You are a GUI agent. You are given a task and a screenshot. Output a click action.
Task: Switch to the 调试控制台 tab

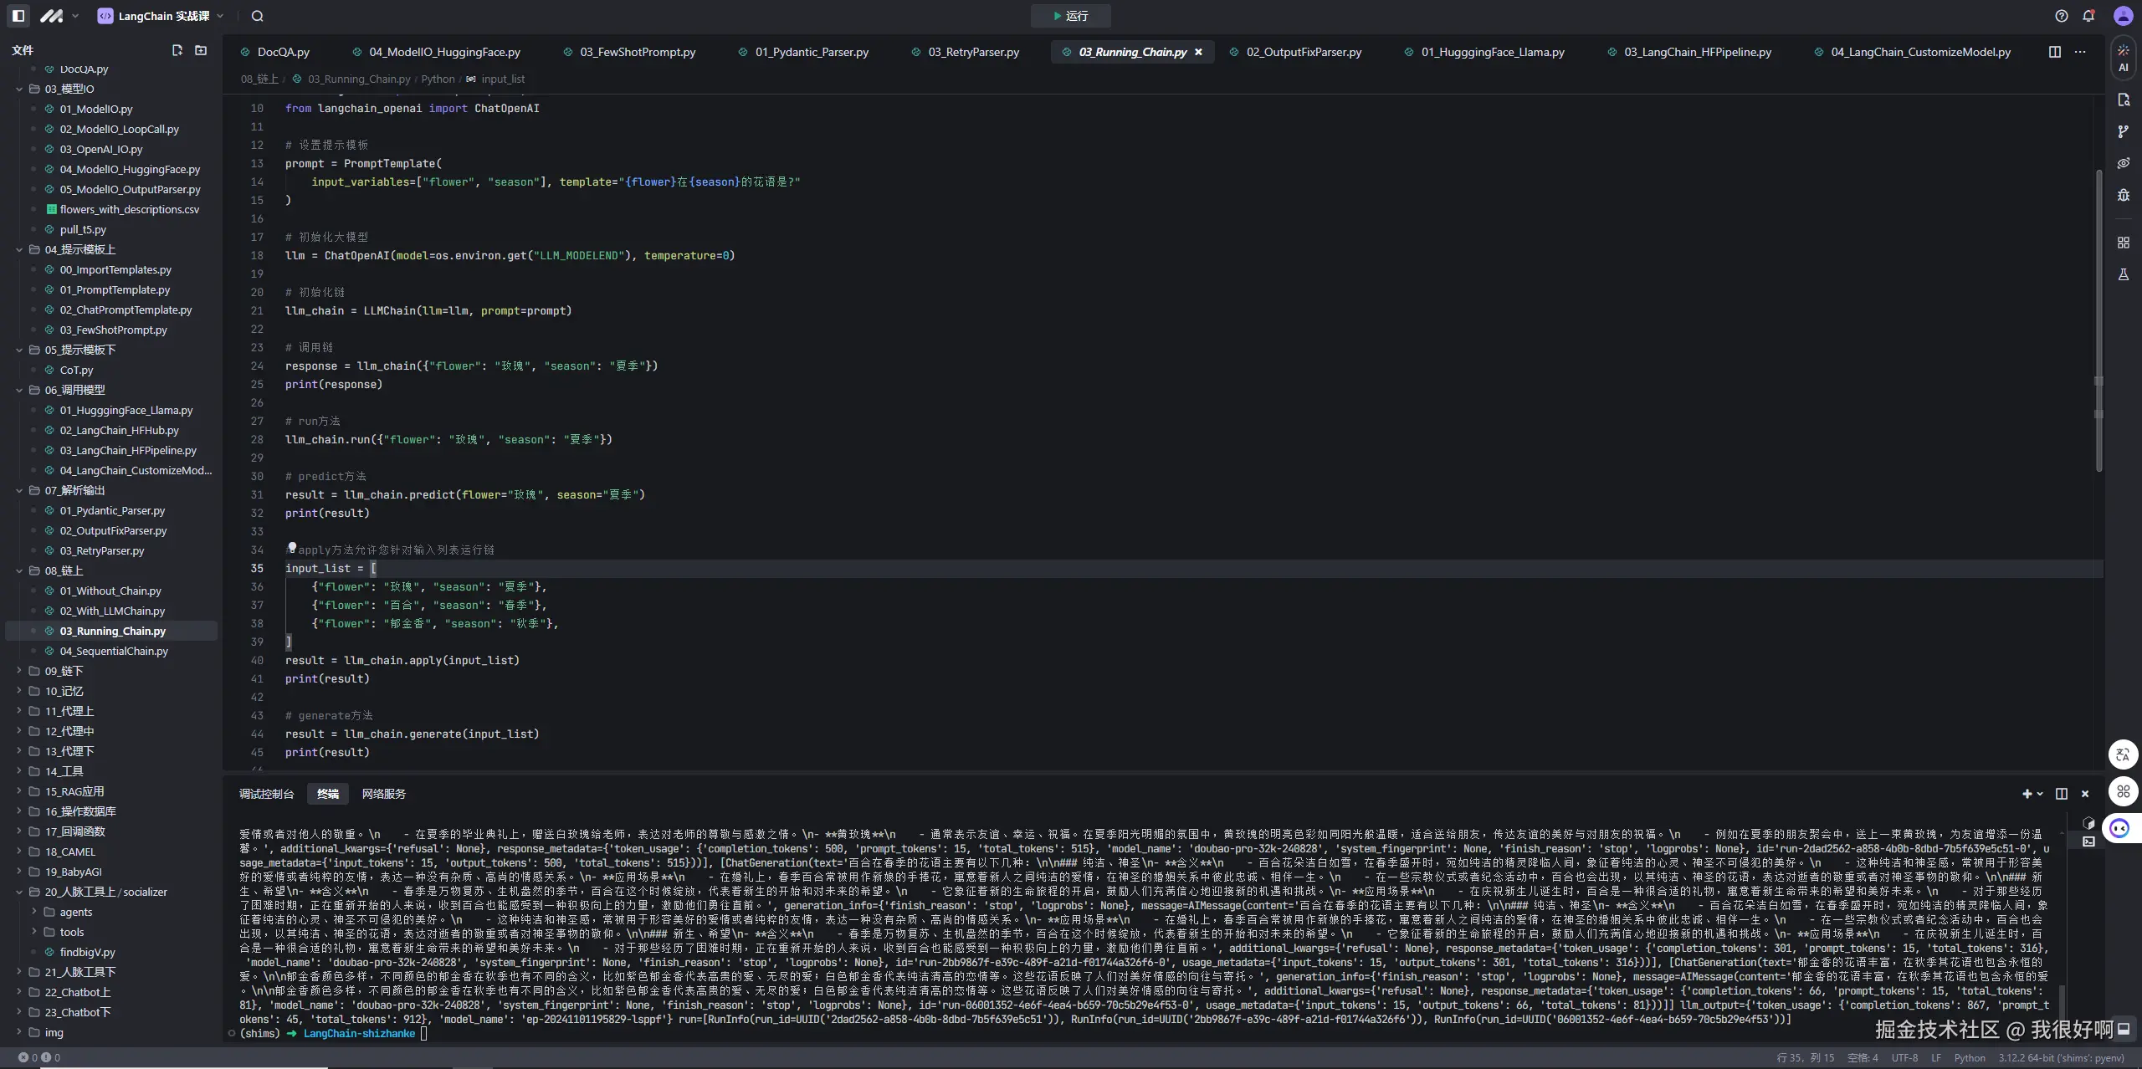pyautogui.click(x=266, y=794)
